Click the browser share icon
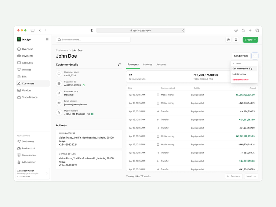 pyautogui.click(x=243, y=30)
